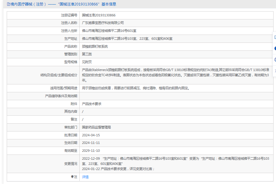Click the 备注 label

tap(74, 119)
